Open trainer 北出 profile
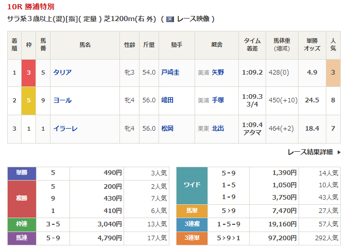 coord(218,129)
